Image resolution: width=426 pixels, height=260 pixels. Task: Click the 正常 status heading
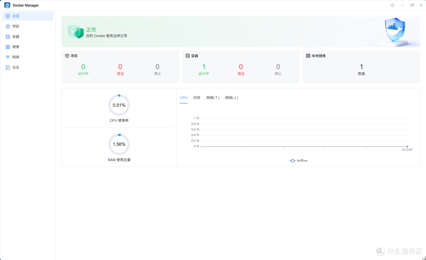[x=91, y=30]
